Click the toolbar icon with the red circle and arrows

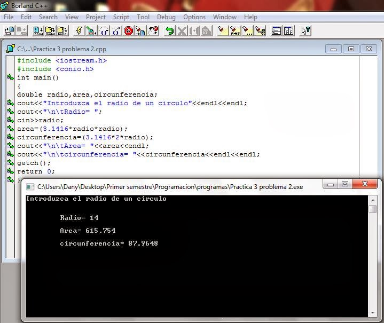coord(153,31)
